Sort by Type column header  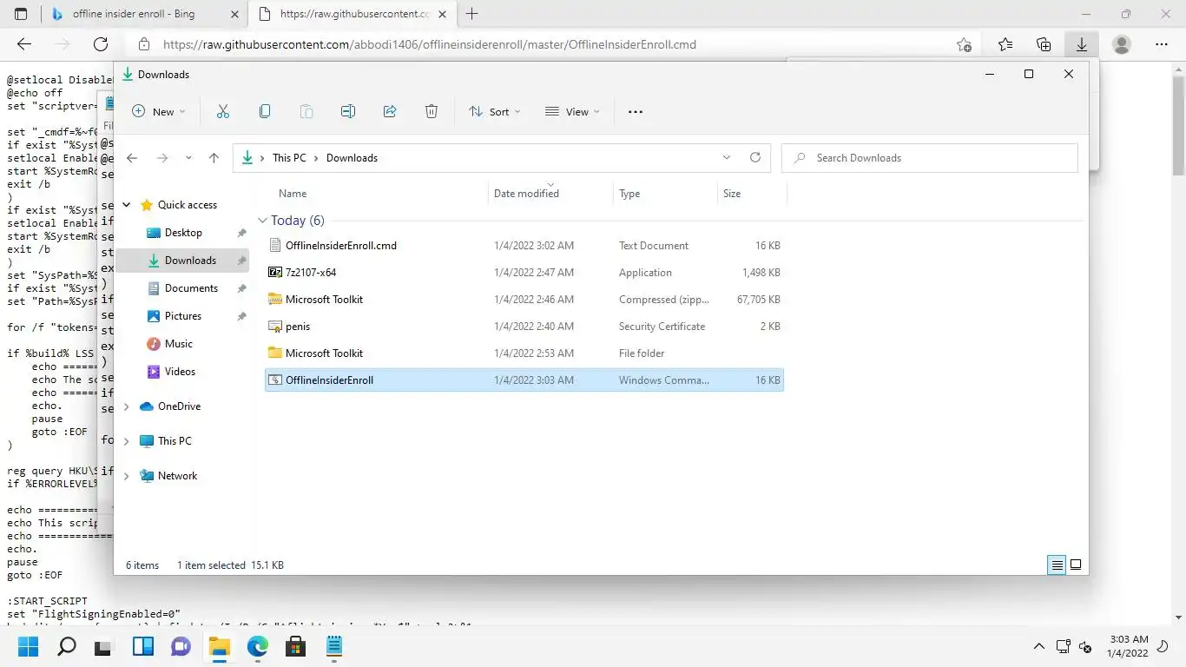click(629, 194)
